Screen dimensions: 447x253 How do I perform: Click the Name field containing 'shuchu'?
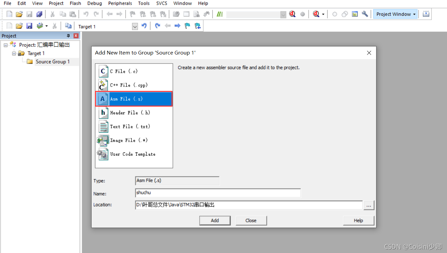click(218, 193)
